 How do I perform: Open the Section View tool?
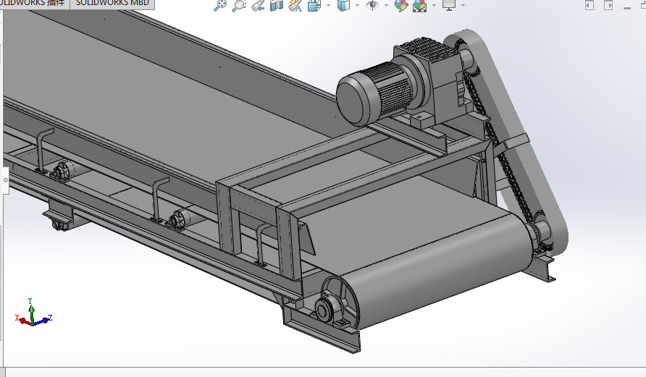coord(277,5)
